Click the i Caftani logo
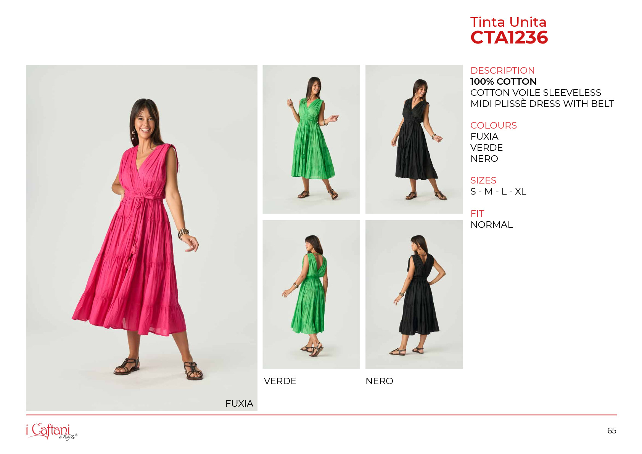This screenshot has width=642, height=454. (x=51, y=431)
